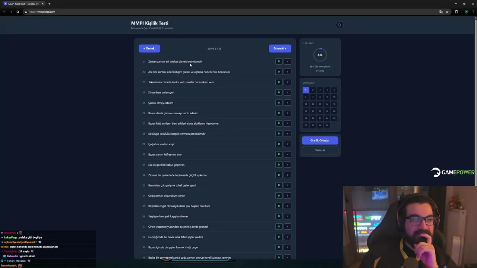
Task: Click the 'Grafik Oluştur' button
Action: coord(320,140)
